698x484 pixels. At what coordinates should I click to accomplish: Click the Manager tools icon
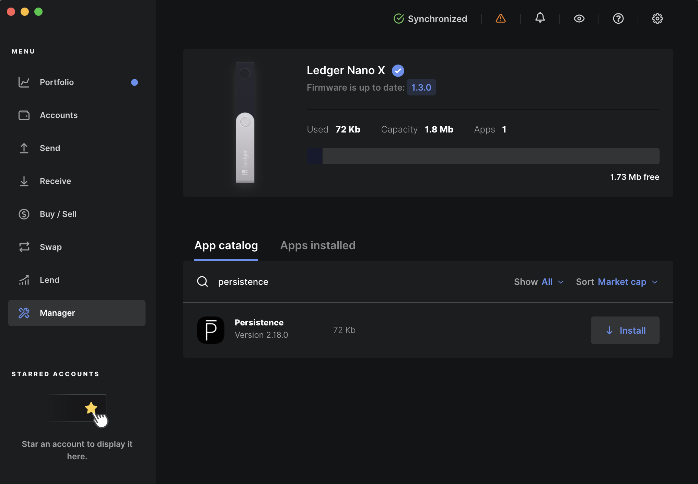(24, 313)
